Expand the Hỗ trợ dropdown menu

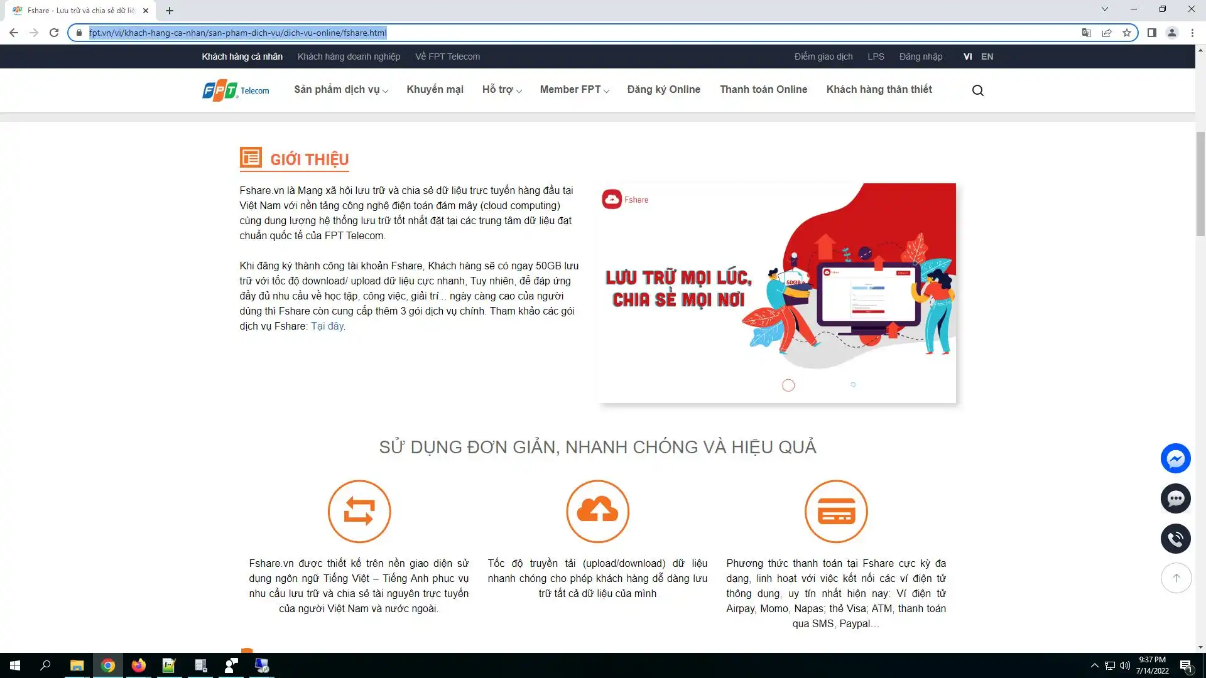pyautogui.click(x=501, y=90)
